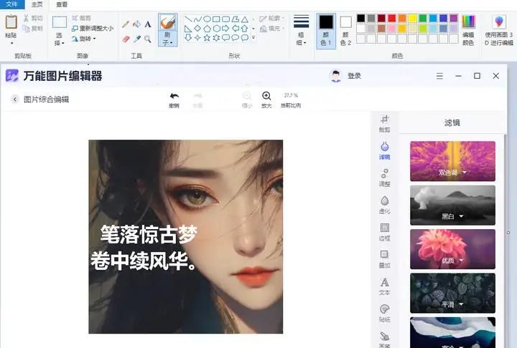
Task: Expand the 平滑 filter dropdown arrow
Action: coord(461,304)
